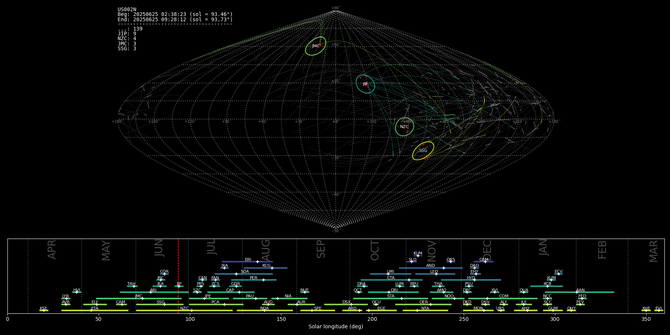The image size is (670, 335).
Task: Click the XCB shower bar in timeline
Action: click(x=546, y=286)
